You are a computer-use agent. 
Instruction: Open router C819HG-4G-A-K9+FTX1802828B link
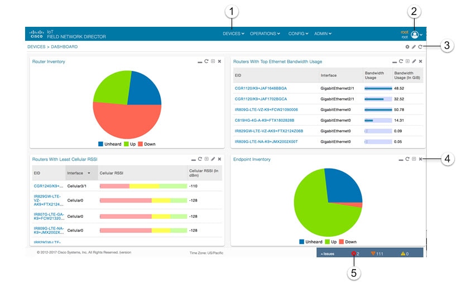pyautogui.click(x=264, y=121)
